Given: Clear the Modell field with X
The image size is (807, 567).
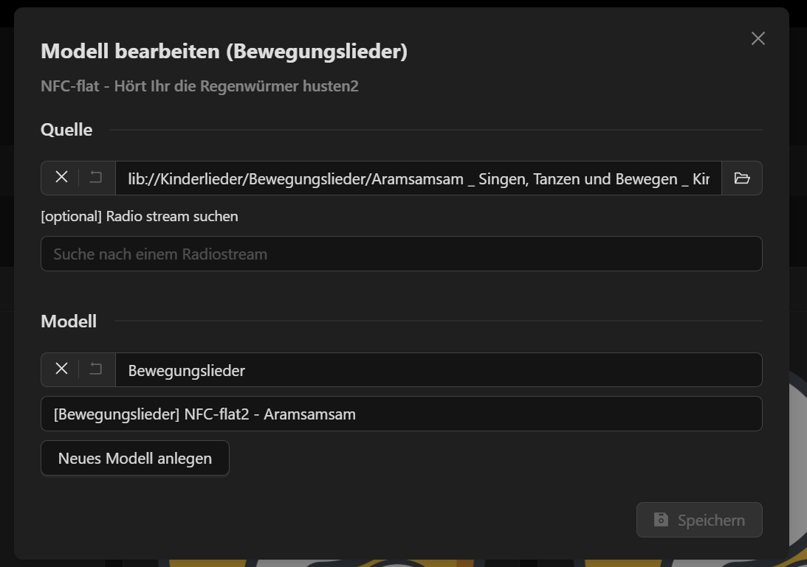Looking at the screenshot, I should click(61, 369).
